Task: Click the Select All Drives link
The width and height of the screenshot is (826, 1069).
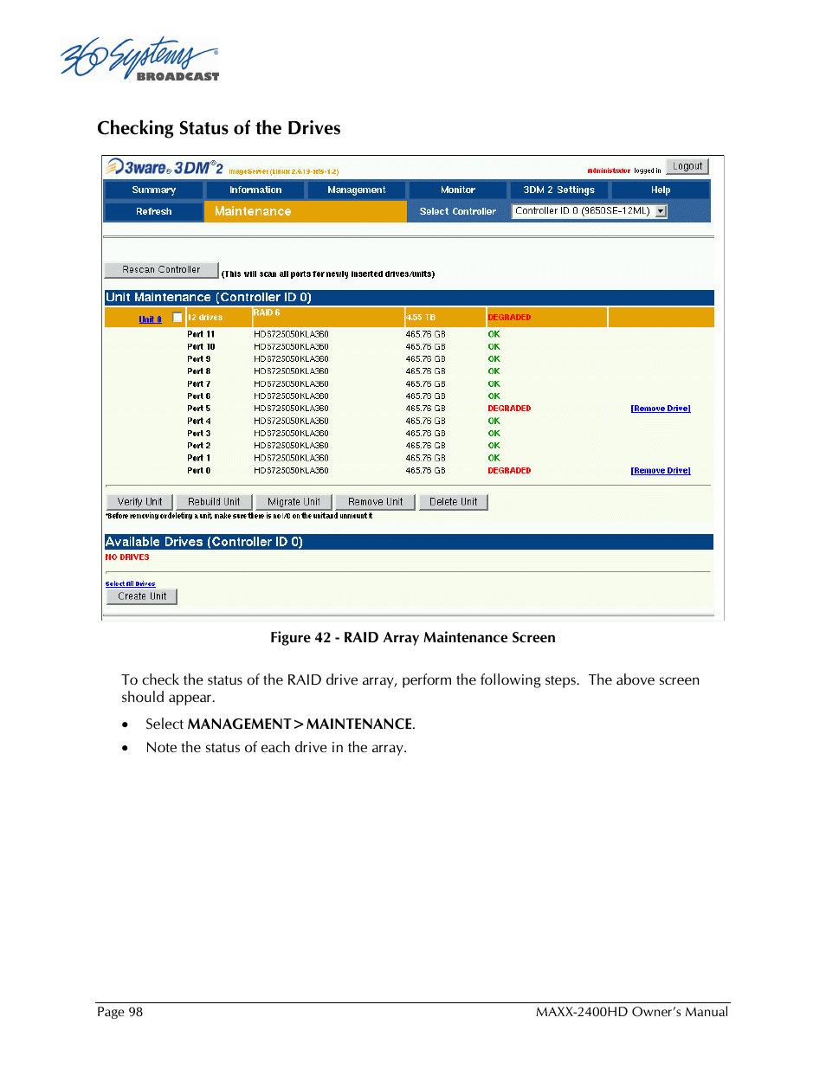Action: pyautogui.click(x=130, y=584)
